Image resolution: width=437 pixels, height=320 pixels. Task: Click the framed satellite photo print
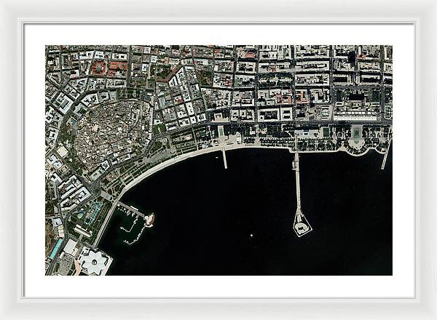coord(219,160)
